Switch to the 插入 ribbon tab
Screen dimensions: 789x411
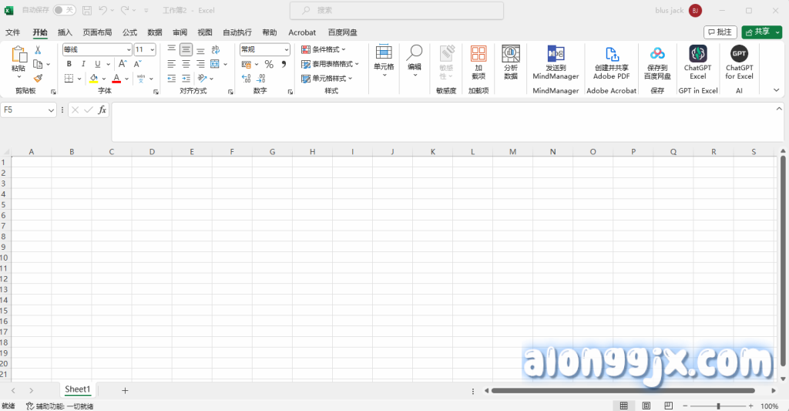click(65, 32)
